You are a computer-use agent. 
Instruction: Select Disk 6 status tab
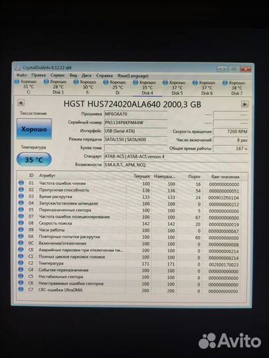(x=204, y=88)
